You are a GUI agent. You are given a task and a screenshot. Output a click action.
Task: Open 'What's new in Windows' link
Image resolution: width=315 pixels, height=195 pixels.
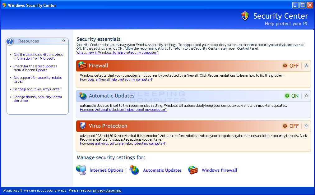point(117,52)
